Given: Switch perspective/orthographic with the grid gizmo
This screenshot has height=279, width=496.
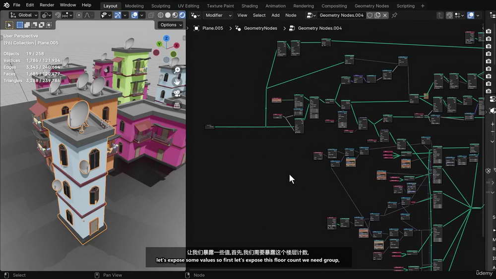Looking at the screenshot, I should click(x=177, y=105).
